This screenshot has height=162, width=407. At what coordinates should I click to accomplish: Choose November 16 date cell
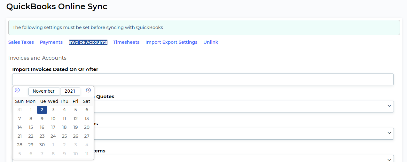[x=42, y=127]
